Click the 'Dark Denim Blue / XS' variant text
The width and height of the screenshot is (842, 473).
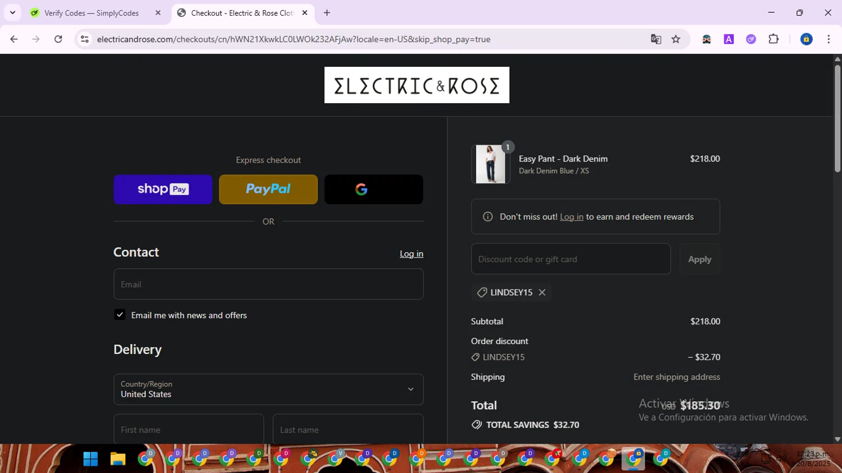click(553, 171)
